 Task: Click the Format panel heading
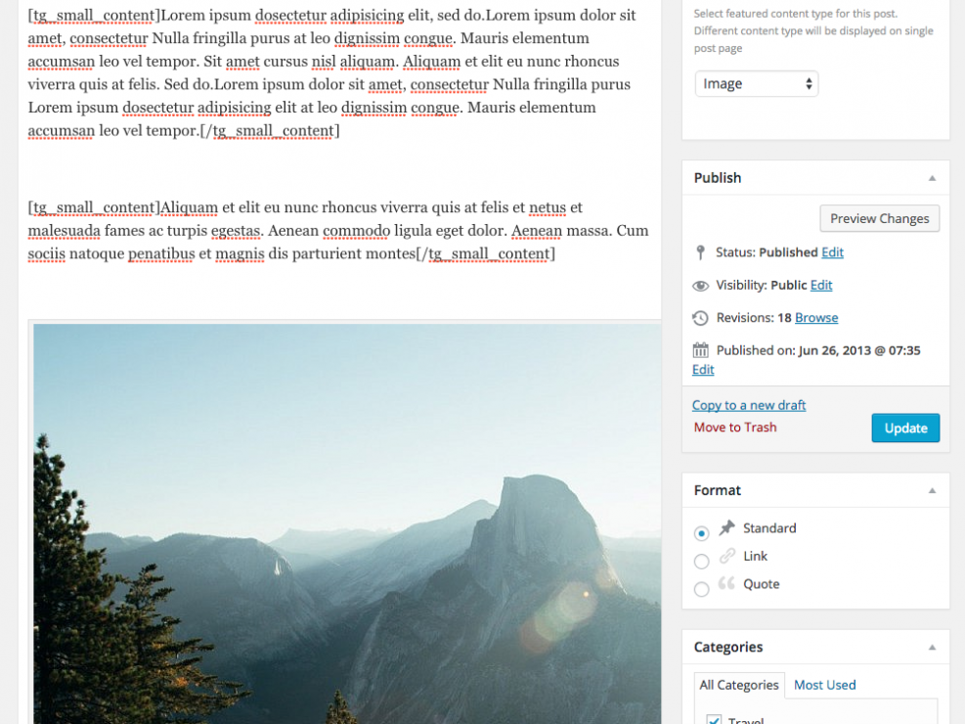[x=718, y=491]
